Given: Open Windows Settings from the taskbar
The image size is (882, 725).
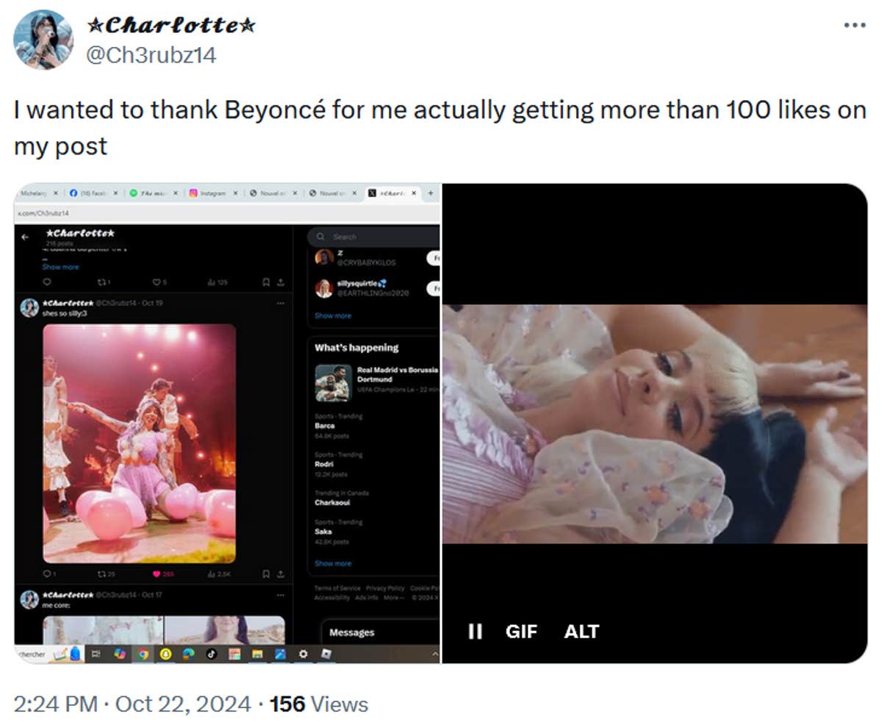Looking at the screenshot, I should pyautogui.click(x=304, y=653).
